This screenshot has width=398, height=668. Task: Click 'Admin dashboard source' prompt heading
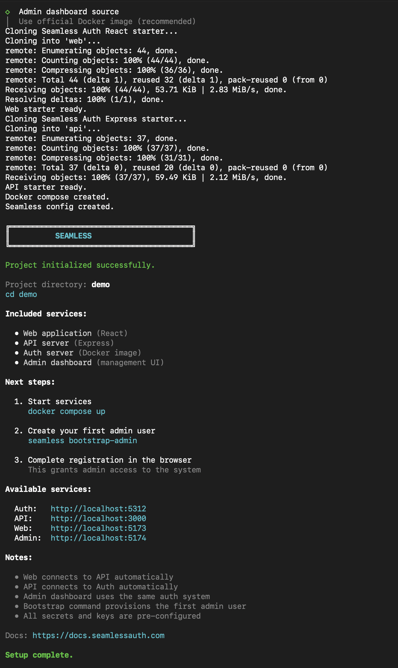click(x=69, y=12)
